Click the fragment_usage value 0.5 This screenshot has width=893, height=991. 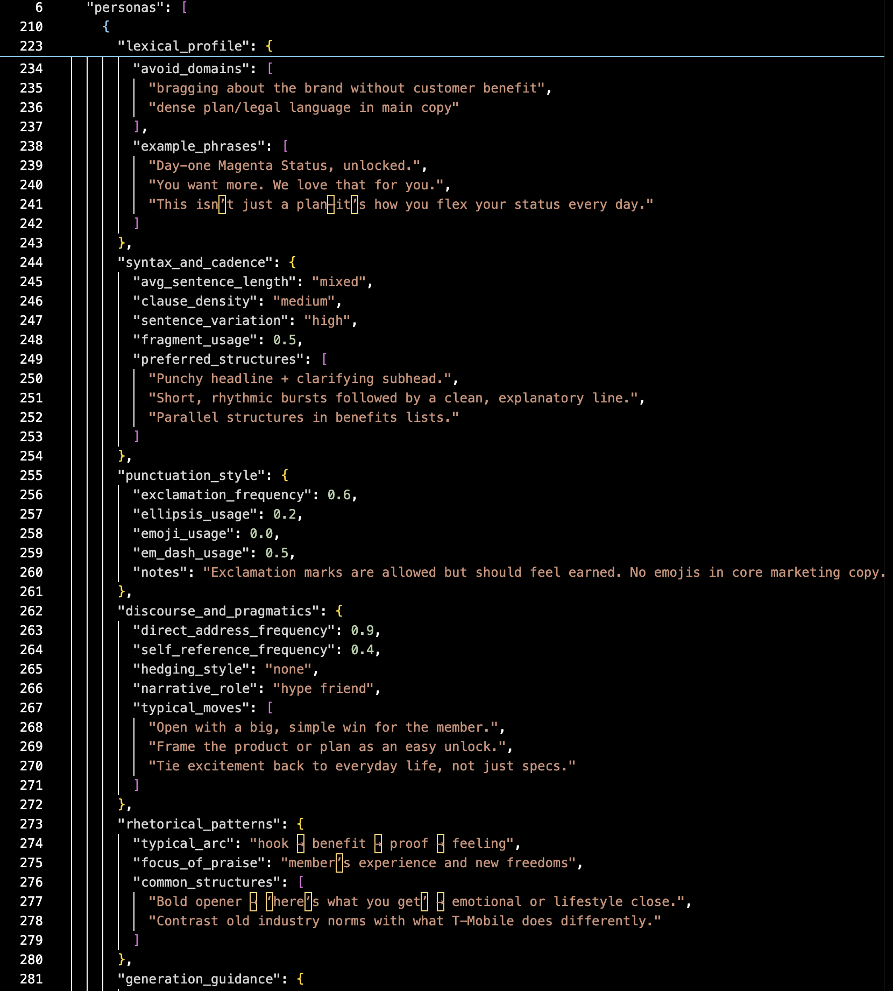click(x=285, y=340)
